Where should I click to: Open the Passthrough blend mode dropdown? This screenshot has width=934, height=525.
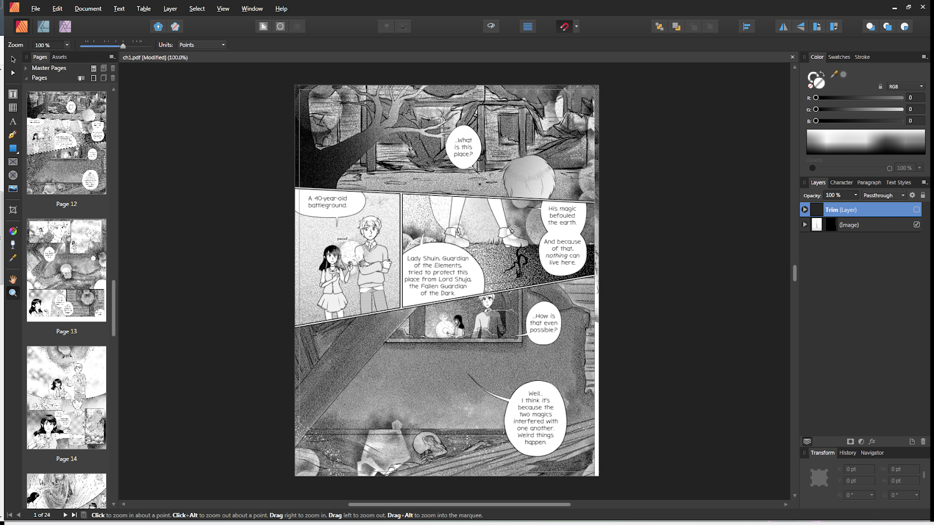pos(884,195)
